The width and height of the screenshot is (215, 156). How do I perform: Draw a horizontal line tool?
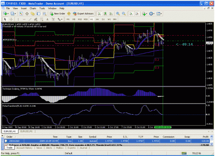coord(24,19)
